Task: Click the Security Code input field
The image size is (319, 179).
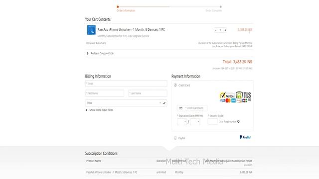Action: [213, 121]
